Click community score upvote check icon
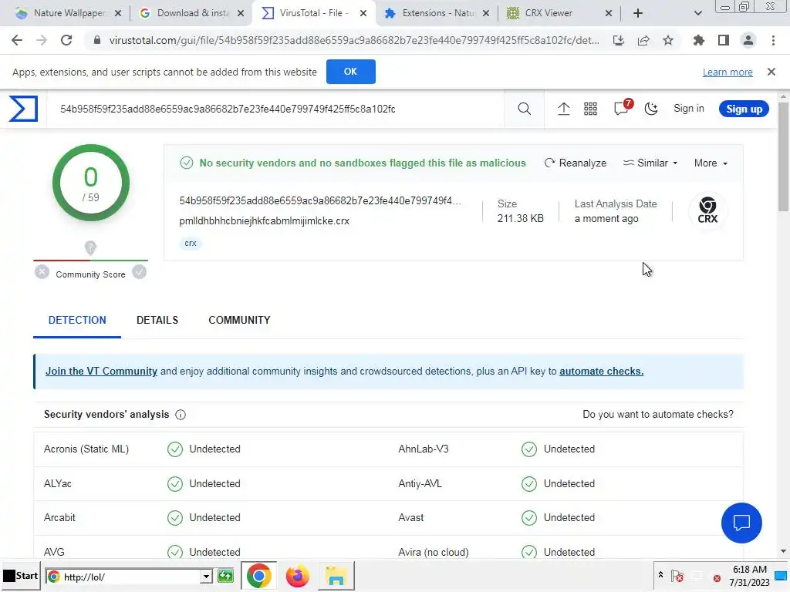 tap(139, 272)
